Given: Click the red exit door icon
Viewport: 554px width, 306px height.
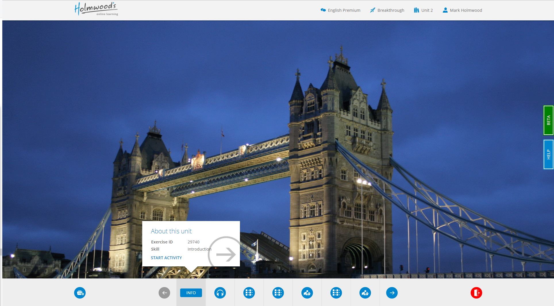Looking at the screenshot, I should [476, 293].
